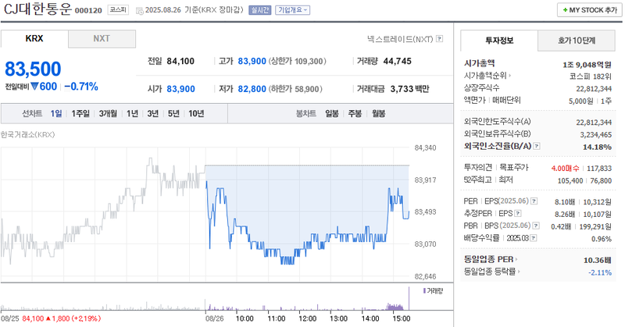The width and height of the screenshot is (625, 327).
Task: Switch to the KRX tab
Action: pos(34,39)
